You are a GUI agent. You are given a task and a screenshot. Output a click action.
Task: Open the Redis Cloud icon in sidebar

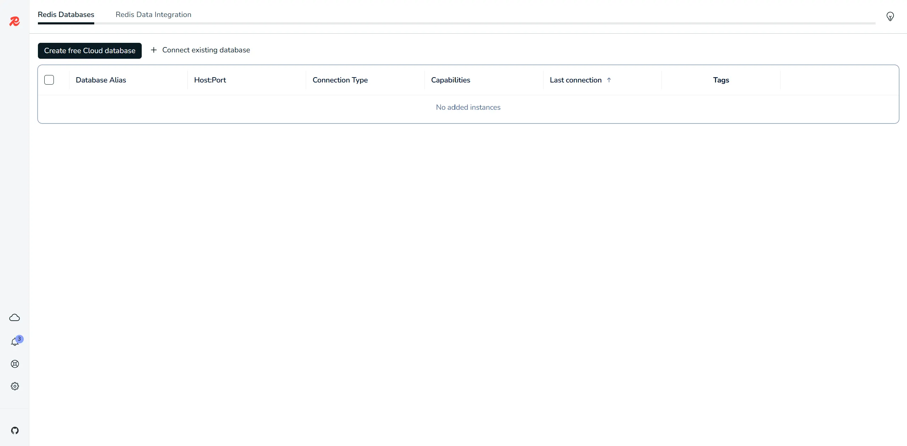(x=15, y=318)
